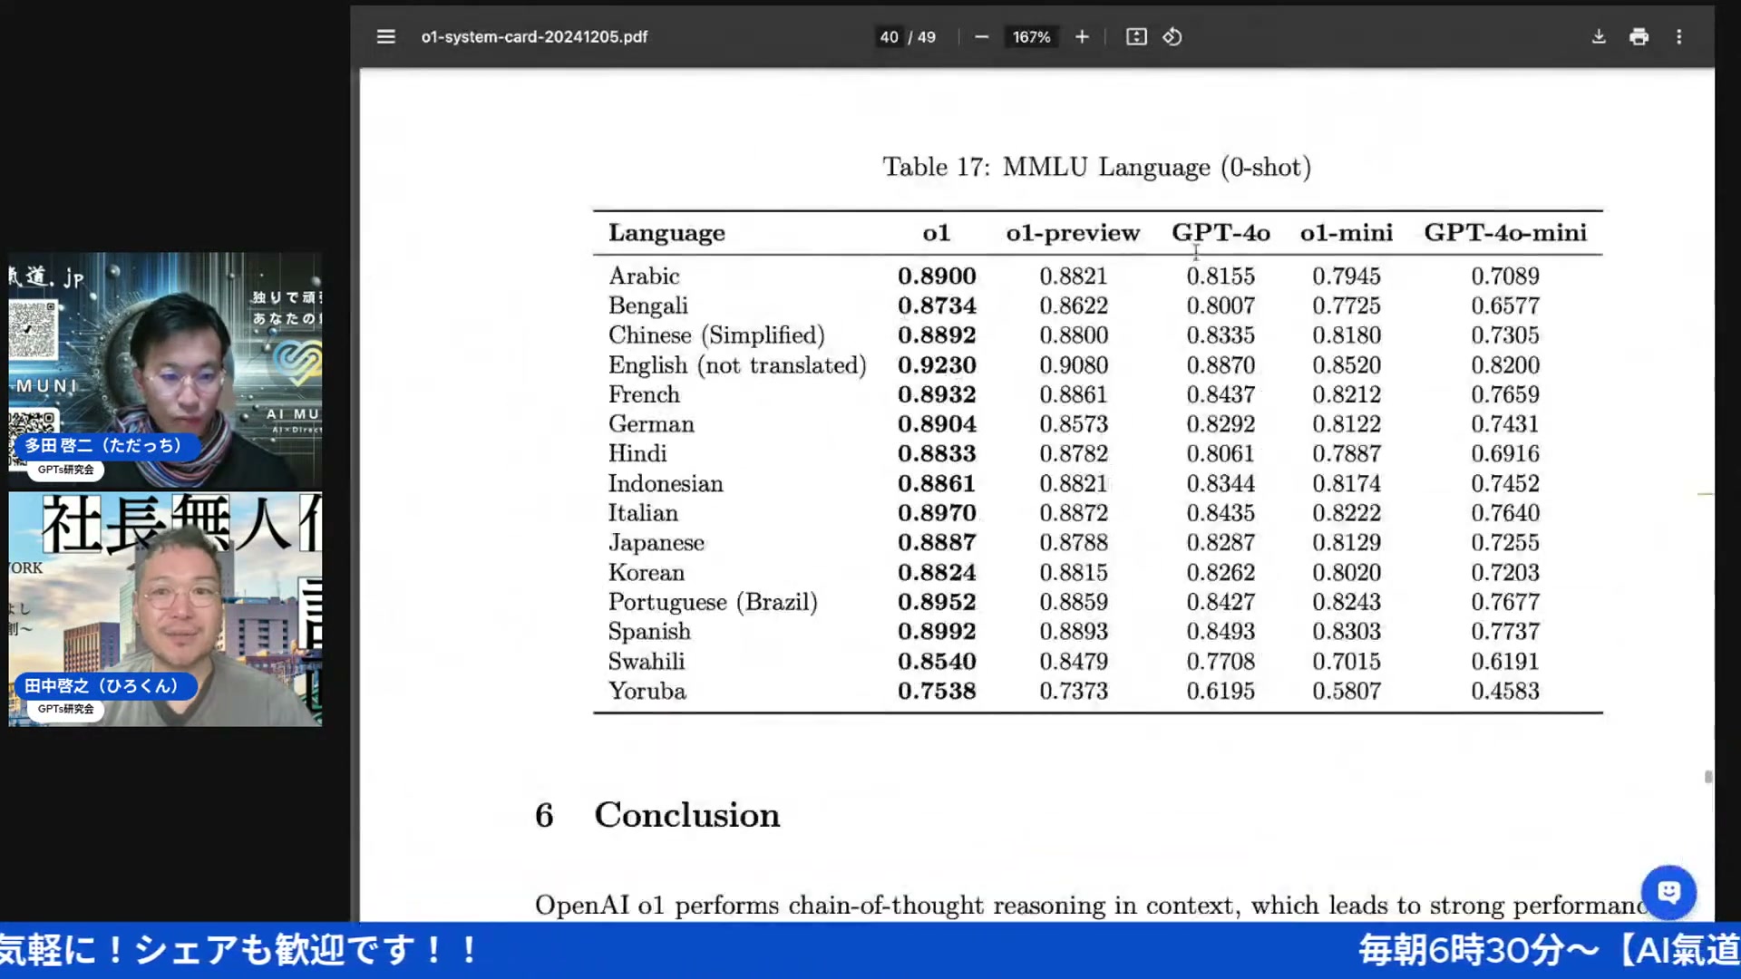Zoom out with the minus button

981,37
